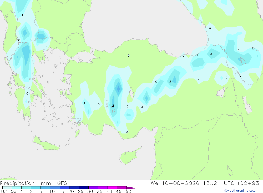
Task: Pick the 45–50 mm legend color swatch
Action: coord(122,188)
